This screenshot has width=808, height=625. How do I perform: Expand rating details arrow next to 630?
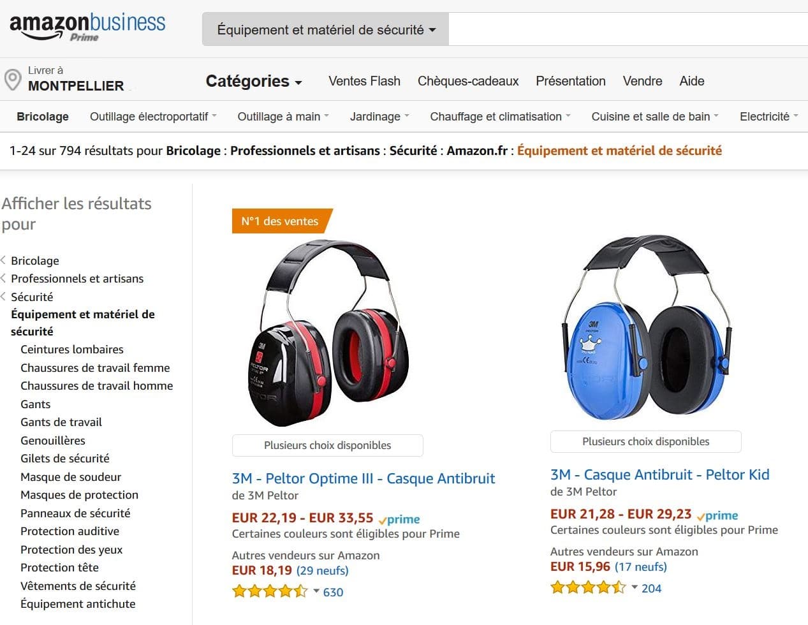(x=316, y=591)
